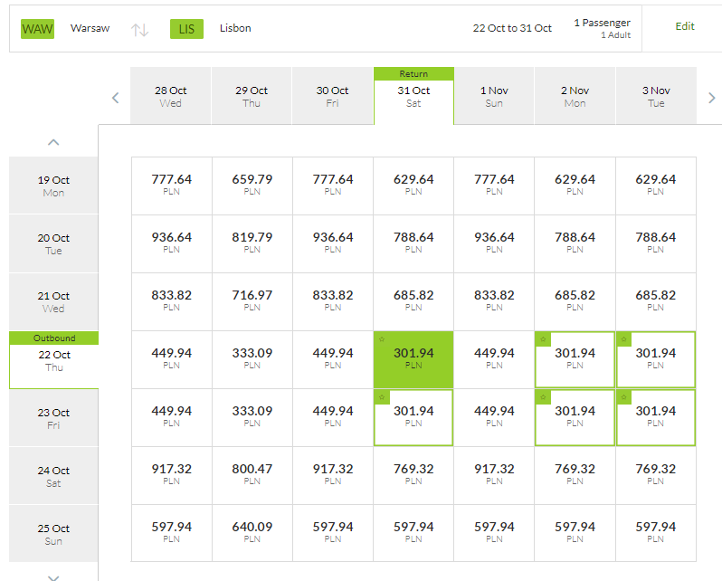Pick the 659.79 PLN fare cell
Viewport: 722px width, 581px height.
coord(252,186)
